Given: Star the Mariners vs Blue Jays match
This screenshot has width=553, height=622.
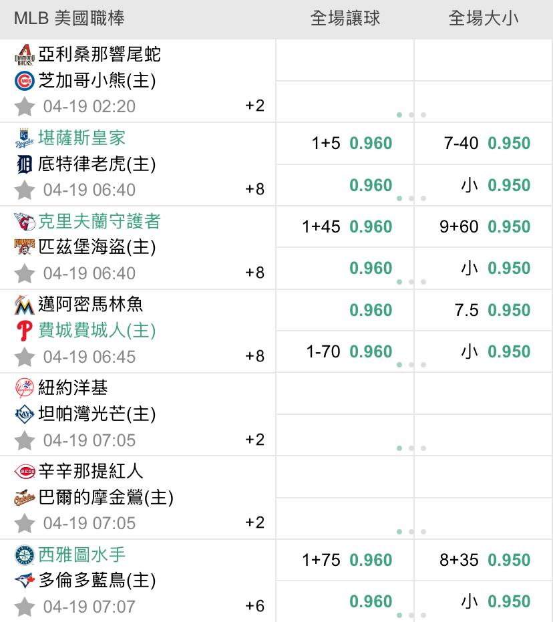Looking at the screenshot, I should [x=25, y=607].
